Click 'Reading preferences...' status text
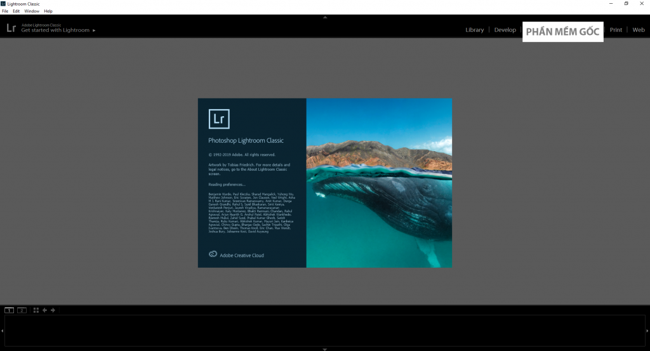The height and width of the screenshot is (351, 650). [x=227, y=185]
